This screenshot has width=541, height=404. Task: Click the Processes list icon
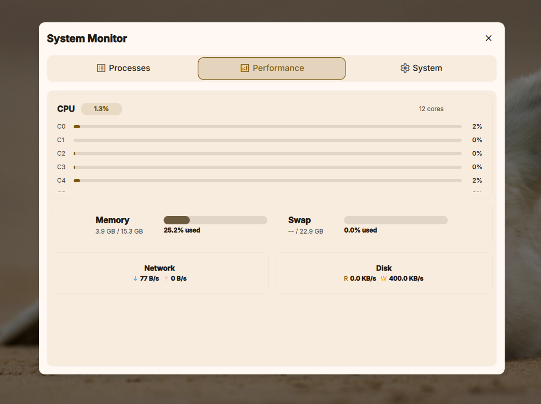click(101, 68)
